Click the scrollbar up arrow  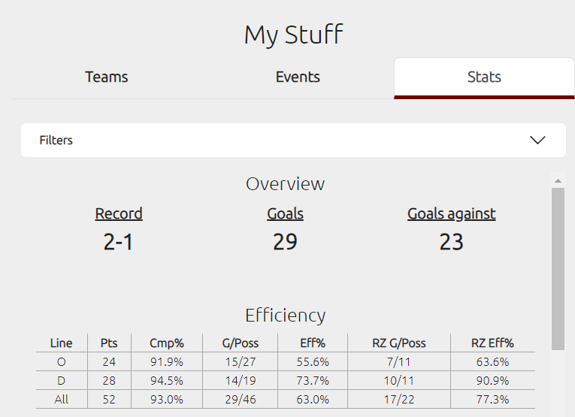point(558,180)
